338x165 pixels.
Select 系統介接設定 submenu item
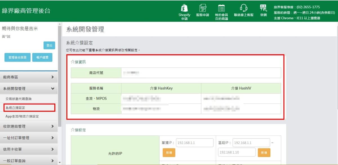pyautogui.click(x=29, y=107)
